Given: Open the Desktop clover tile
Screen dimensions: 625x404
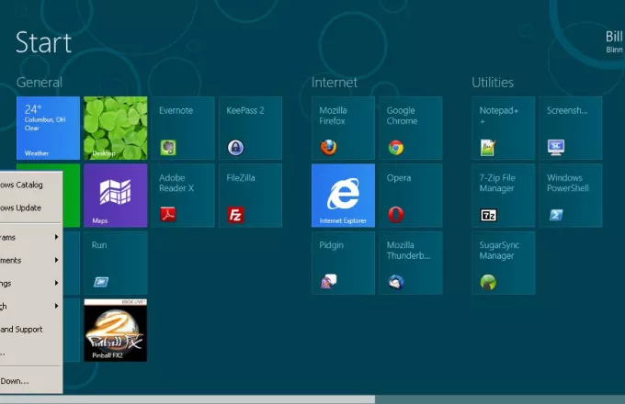Looking at the screenshot, I should click(x=116, y=128).
